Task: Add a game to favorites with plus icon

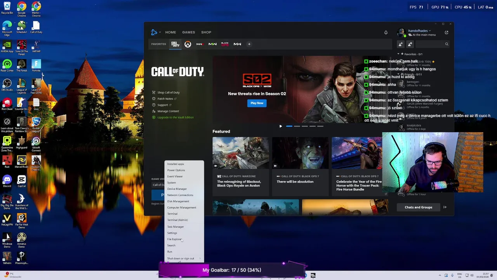Action: (x=249, y=44)
